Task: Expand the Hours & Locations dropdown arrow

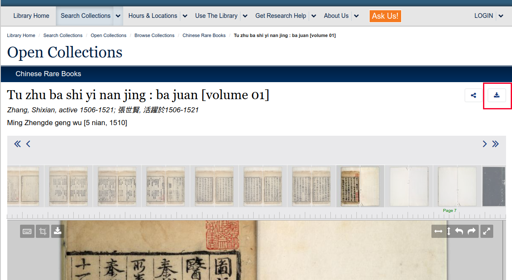Action: tap(185, 16)
